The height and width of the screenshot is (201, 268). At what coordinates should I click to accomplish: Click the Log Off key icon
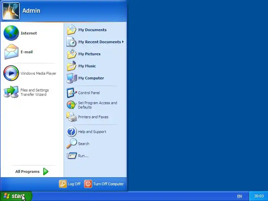[63, 184]
